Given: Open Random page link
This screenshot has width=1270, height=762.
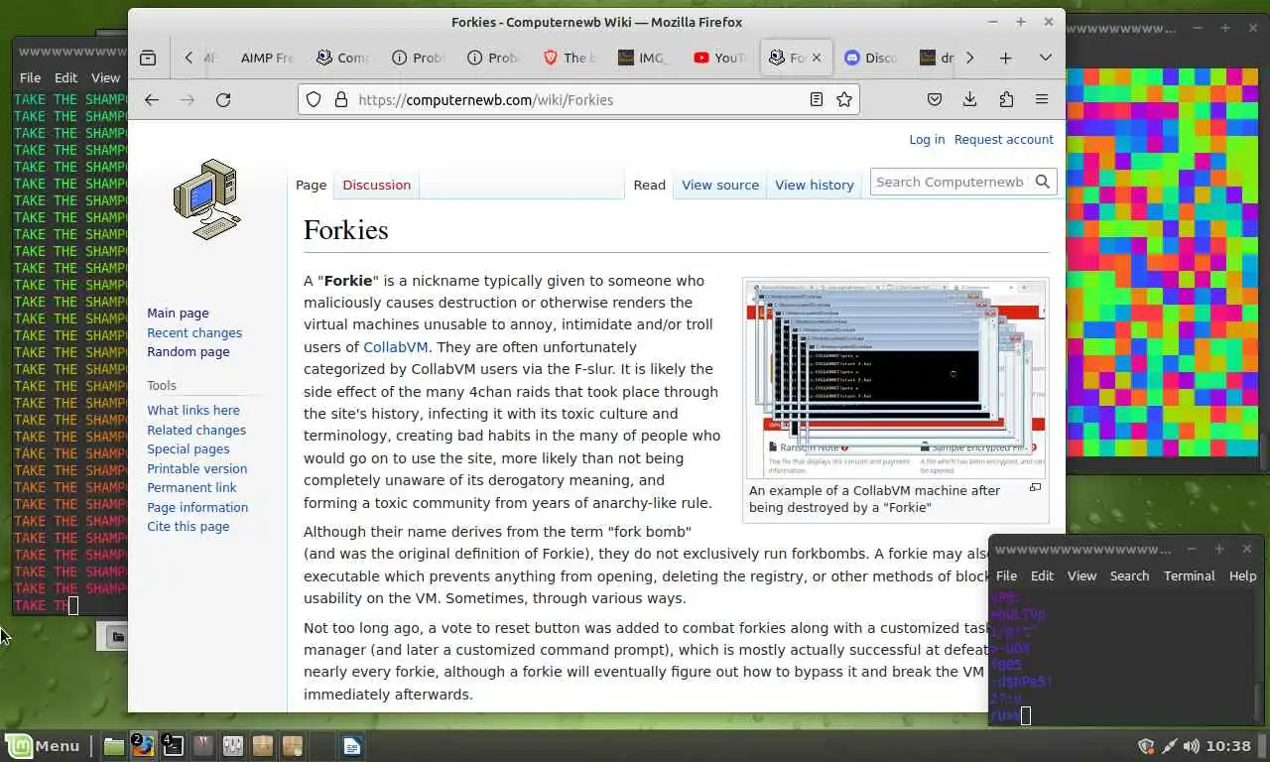Looking at the screenshot, I should pyautogui.click(x=188, y=351).
